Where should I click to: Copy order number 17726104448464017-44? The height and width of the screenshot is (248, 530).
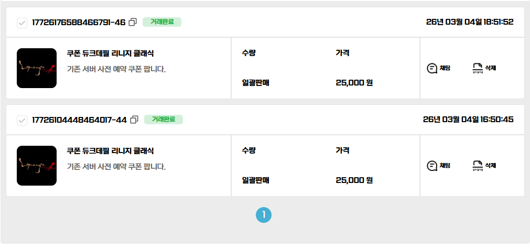(x=134, y=120)
